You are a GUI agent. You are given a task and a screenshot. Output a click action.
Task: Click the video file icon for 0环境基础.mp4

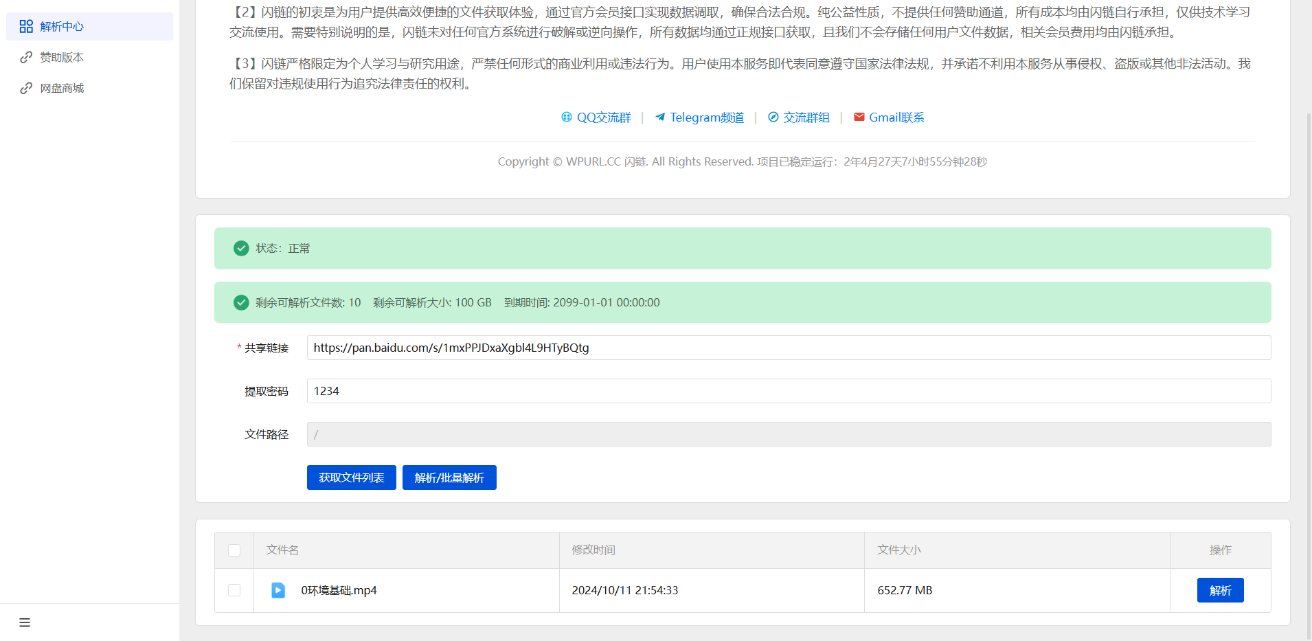click(278, 590)
